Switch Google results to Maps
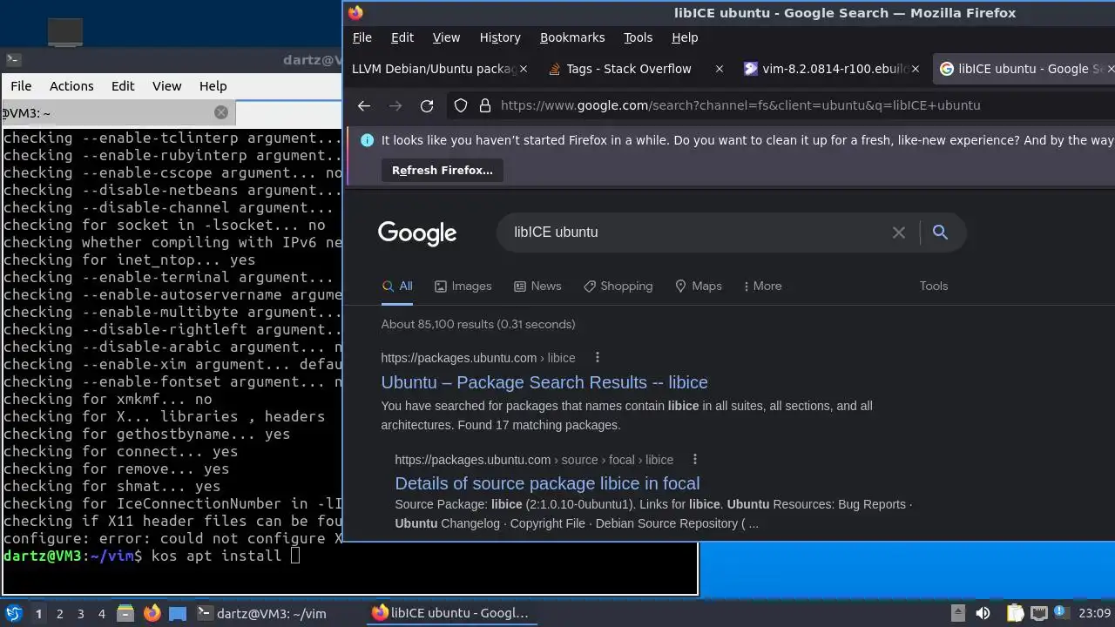This screenshot has width=1115, height=627. [699, 286]
